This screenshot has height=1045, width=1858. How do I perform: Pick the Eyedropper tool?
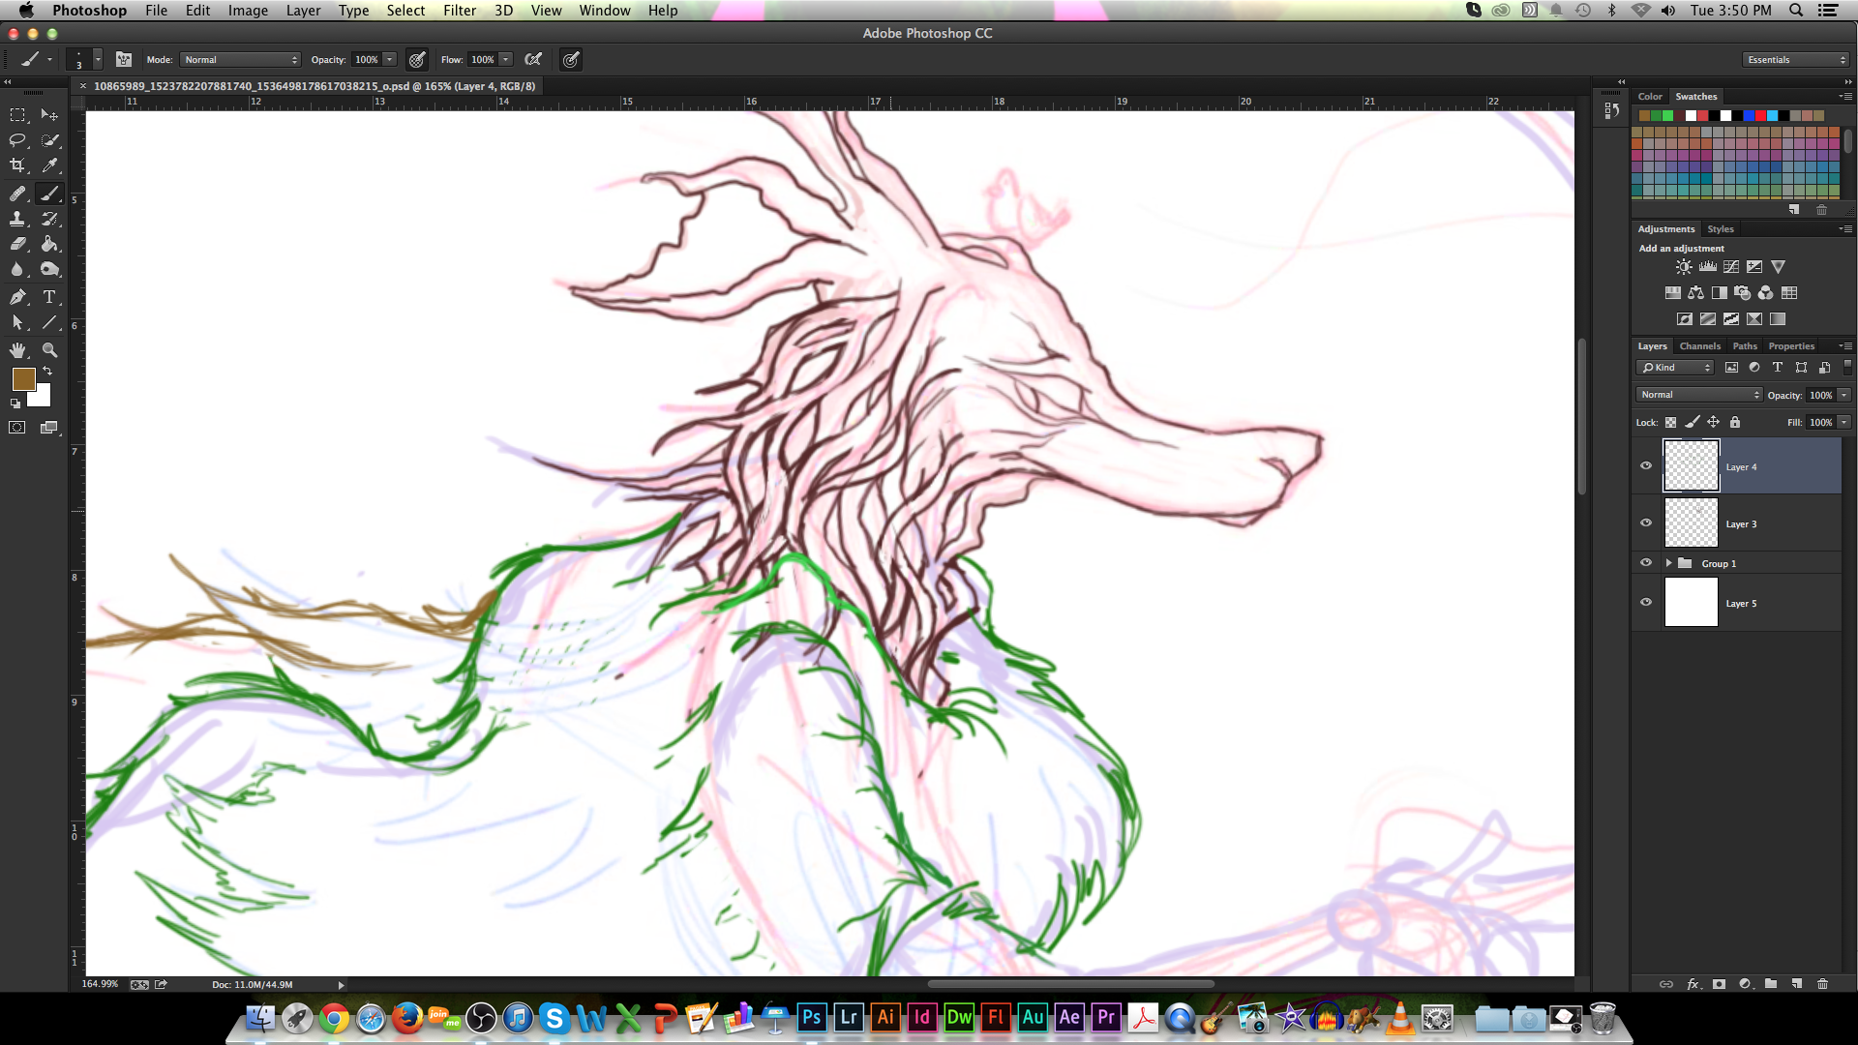[50, 165]
